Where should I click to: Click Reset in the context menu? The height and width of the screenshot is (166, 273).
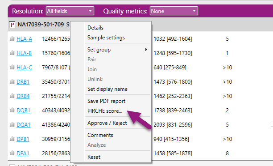[x=94, y=157]
